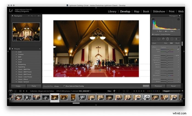The image size is (192, 116).
Task: Select the Crop Overlay tool icon
Action: click(x=154, y=39)
